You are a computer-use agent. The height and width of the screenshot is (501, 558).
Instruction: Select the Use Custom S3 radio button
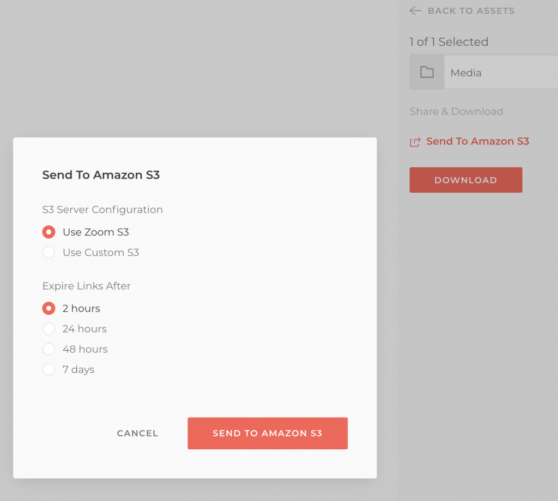48,253
